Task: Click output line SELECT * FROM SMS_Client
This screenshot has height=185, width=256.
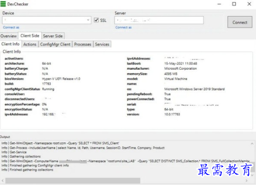Action: 60,143
